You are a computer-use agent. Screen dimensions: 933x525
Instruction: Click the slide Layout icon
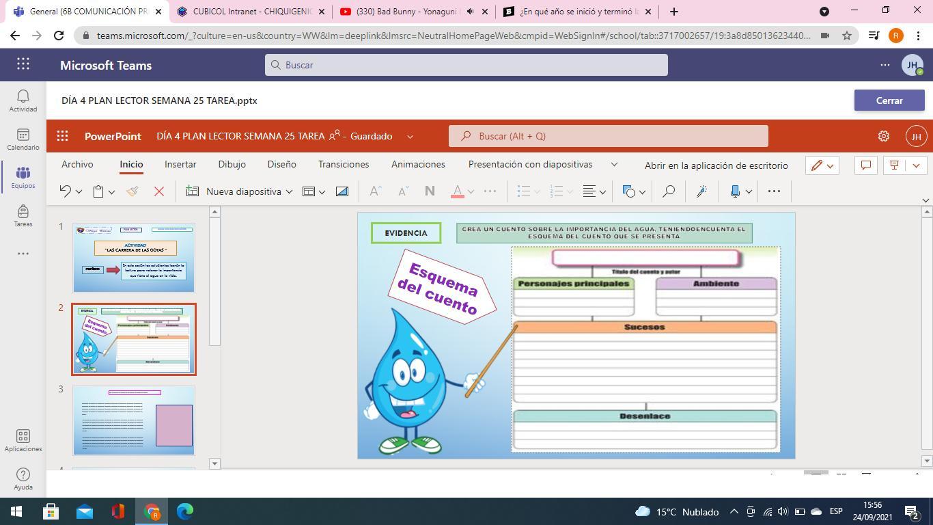click(x=309, y=191)
